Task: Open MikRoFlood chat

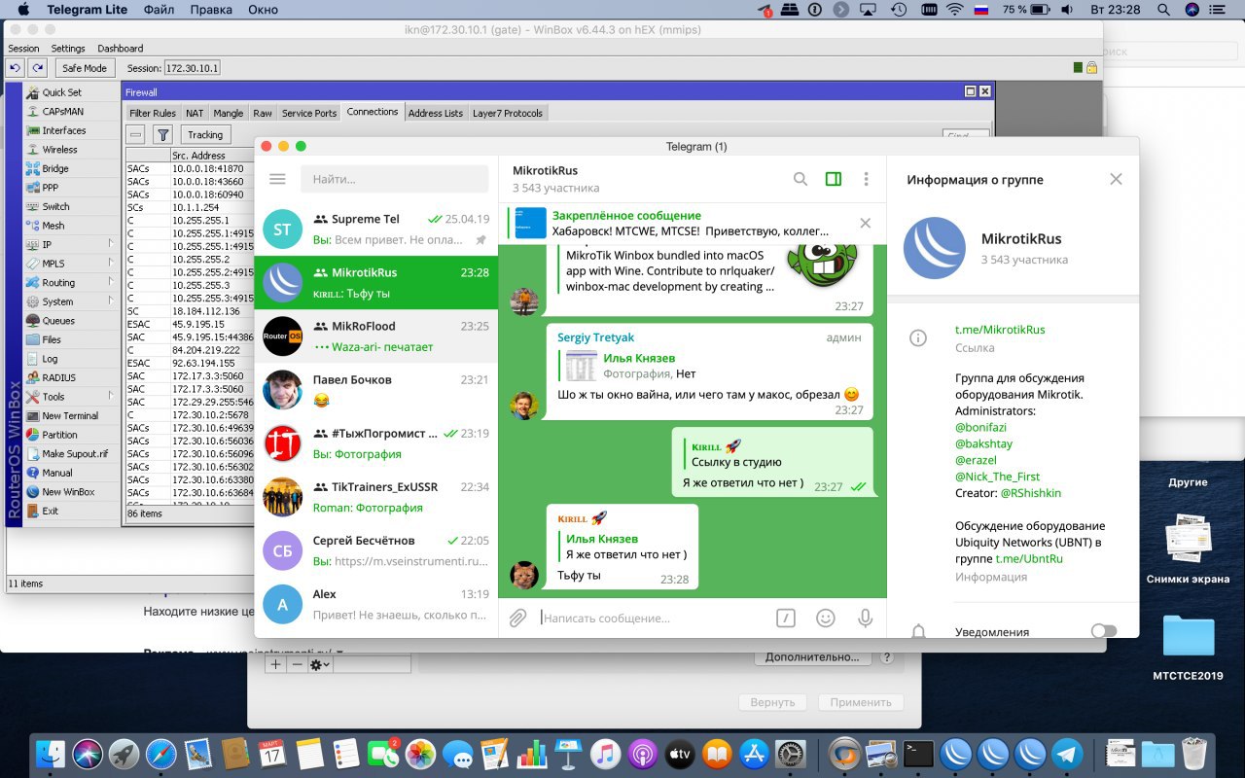Action: (375, 336)
